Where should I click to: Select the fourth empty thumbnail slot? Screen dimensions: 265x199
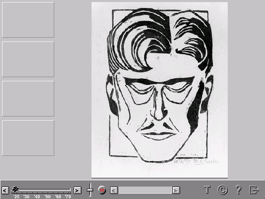point(28,138)
